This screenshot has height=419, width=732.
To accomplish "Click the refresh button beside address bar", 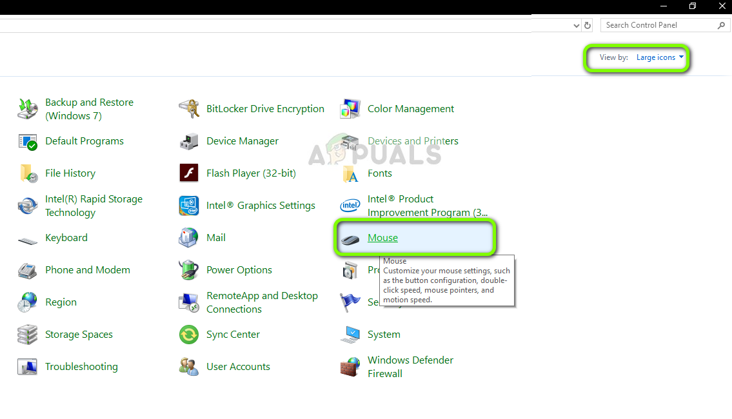I will 588,25.
